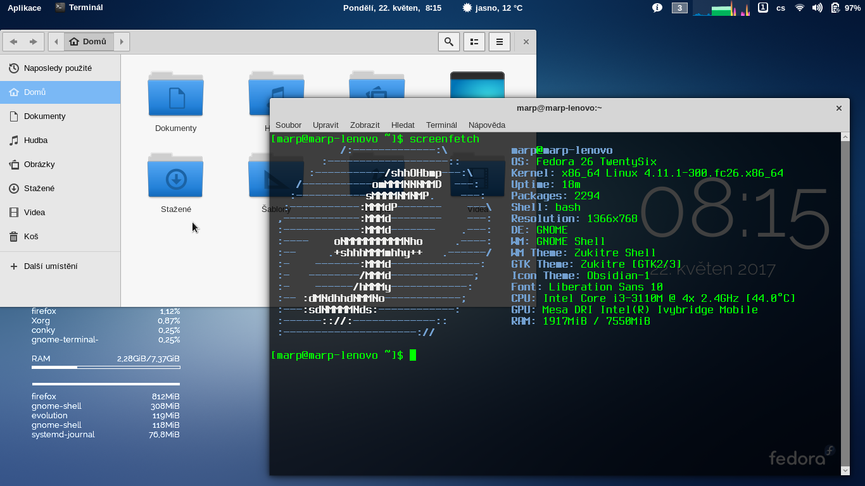Click the 'Uptime: 18m' line
The height and width of the screenshot is (486, 865).
point(546,185)
